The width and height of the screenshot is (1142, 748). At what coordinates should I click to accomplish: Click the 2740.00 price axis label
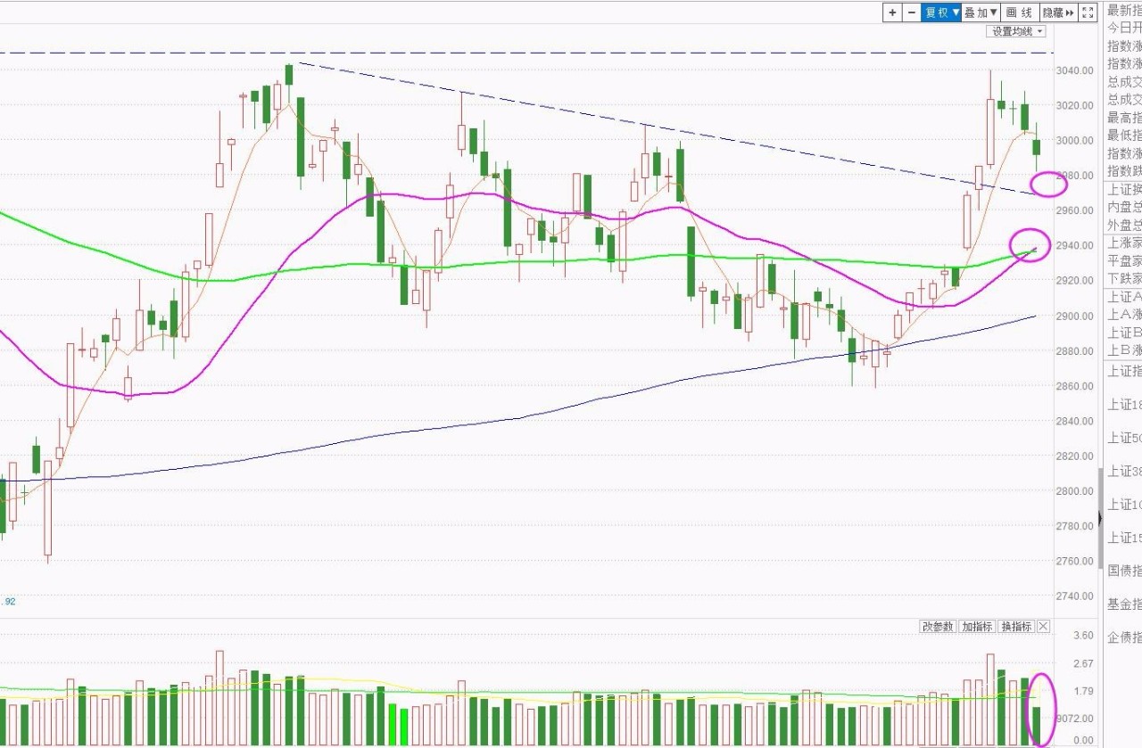tap(1074, 596)
